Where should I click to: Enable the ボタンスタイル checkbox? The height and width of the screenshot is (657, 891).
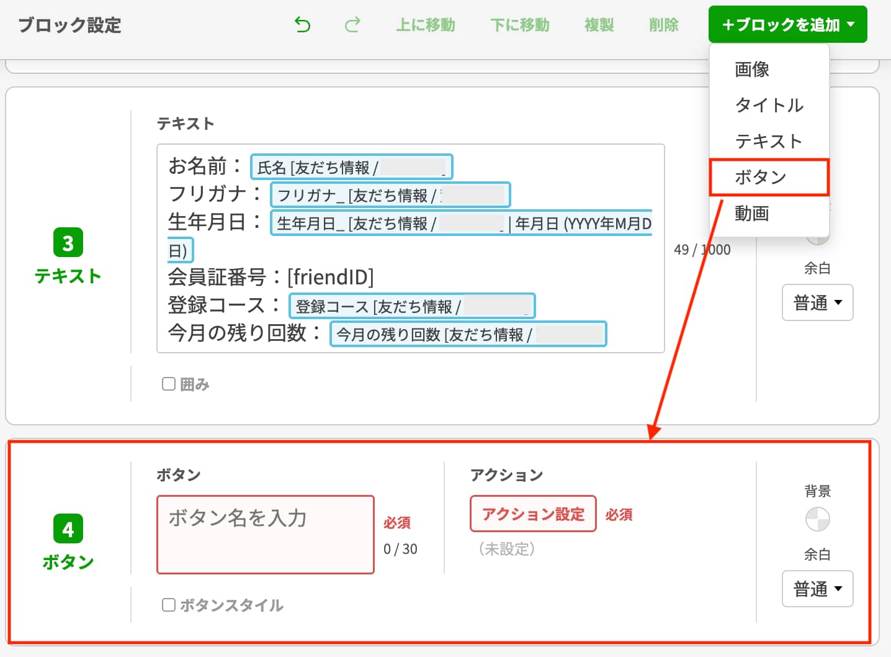[x=168, y=604]
